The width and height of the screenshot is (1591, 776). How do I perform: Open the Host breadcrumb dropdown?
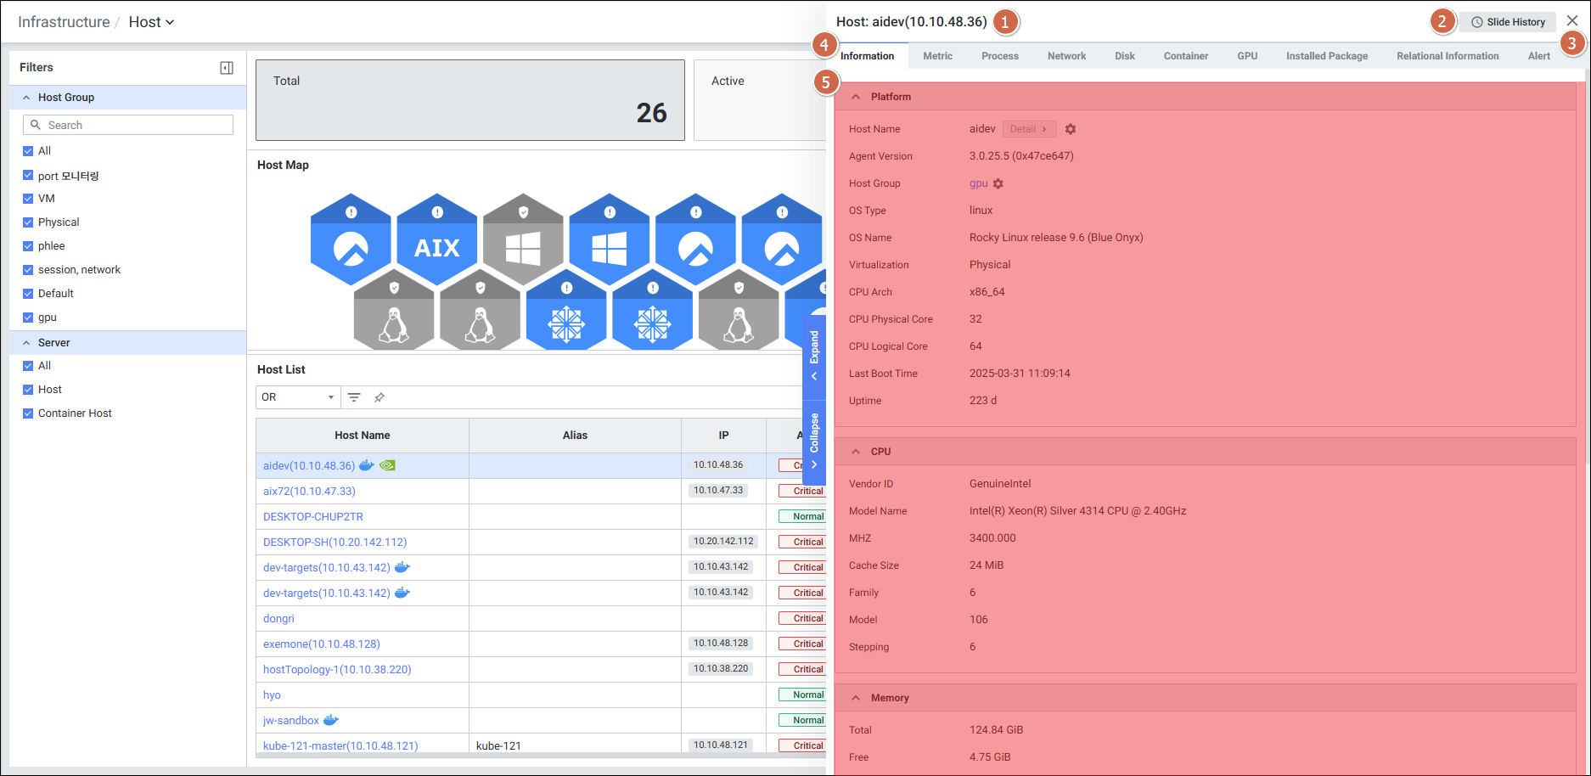(151, 22)
